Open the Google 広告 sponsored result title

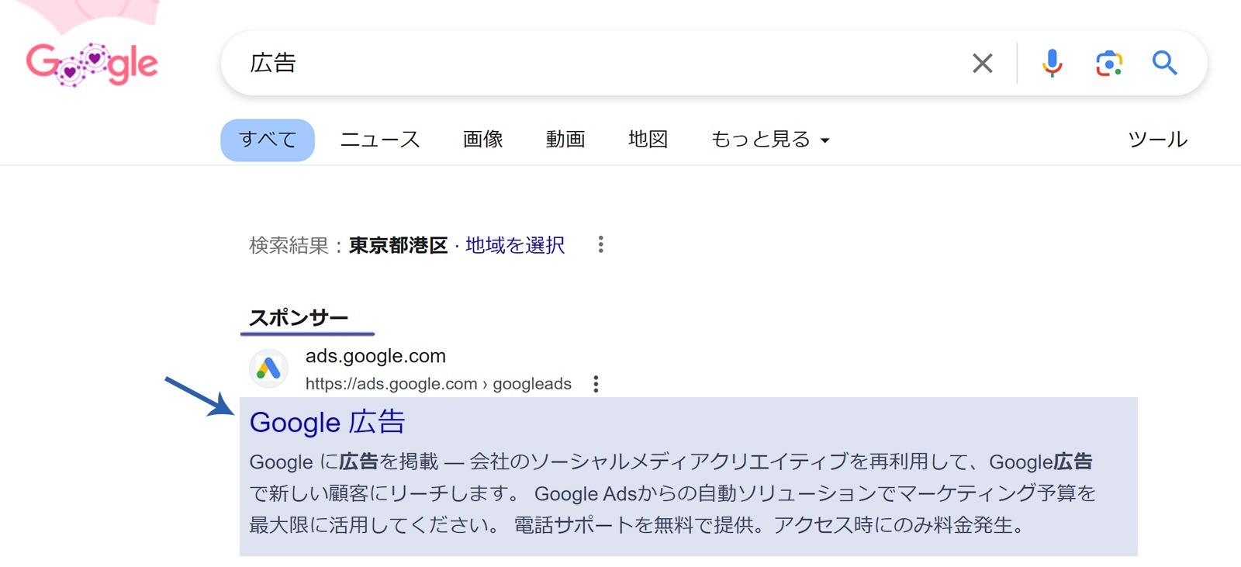coord(327,423)
